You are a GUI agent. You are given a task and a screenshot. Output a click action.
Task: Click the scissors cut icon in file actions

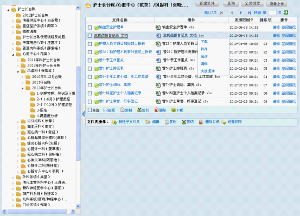[x=139, y=110]
